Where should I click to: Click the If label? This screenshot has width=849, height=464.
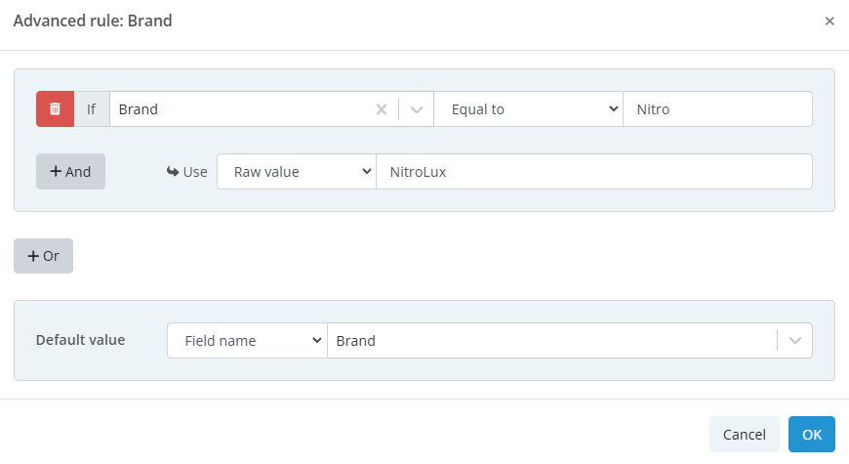click(92, 109)
